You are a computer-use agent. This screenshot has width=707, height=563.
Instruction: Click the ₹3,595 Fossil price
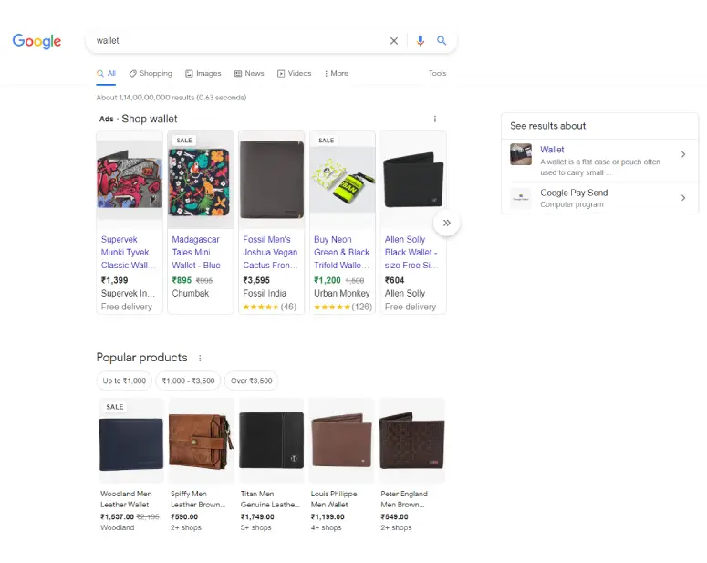coord(256,280)
